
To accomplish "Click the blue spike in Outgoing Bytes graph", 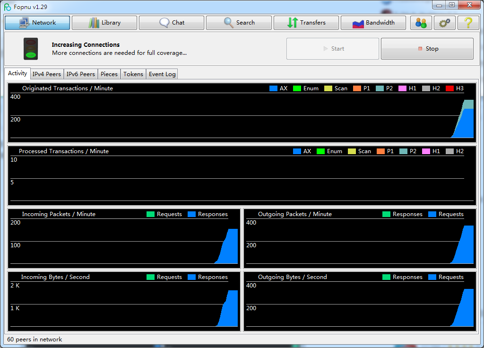I will click(467, 310).
